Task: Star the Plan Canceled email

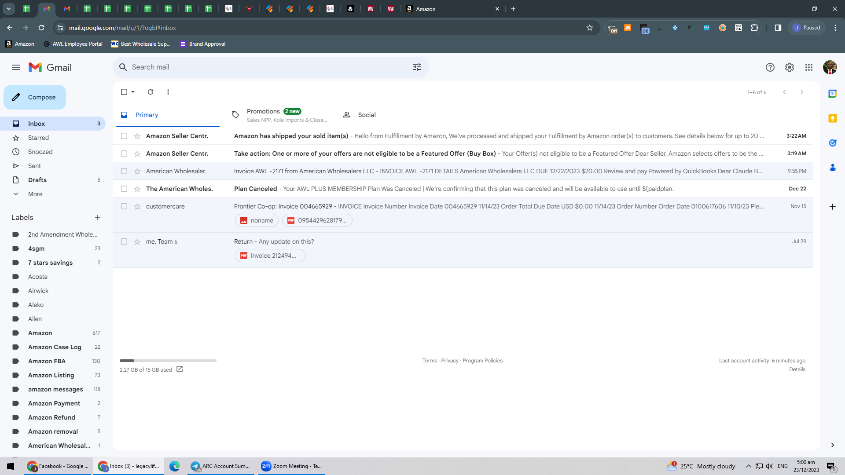Action: 137,189
